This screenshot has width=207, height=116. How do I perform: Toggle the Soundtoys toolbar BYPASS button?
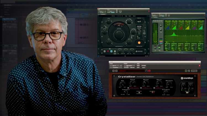(194, 71)
